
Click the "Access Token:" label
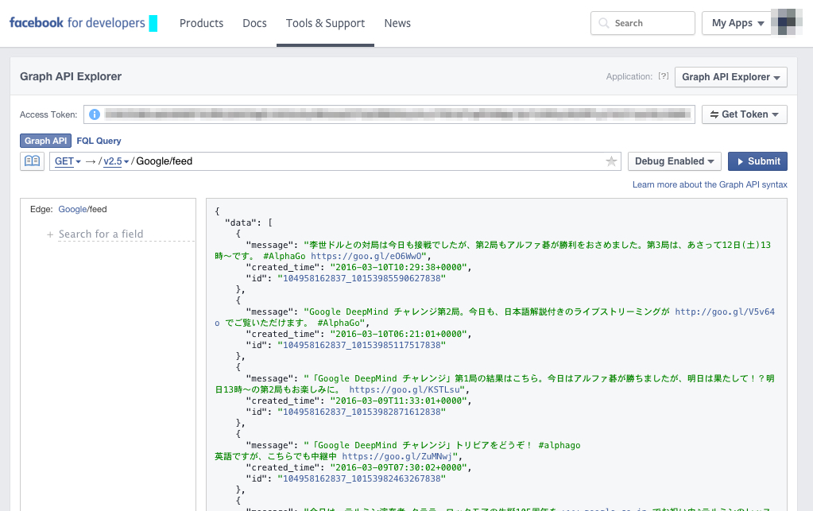pyautogui.click(x=48, y=114)
